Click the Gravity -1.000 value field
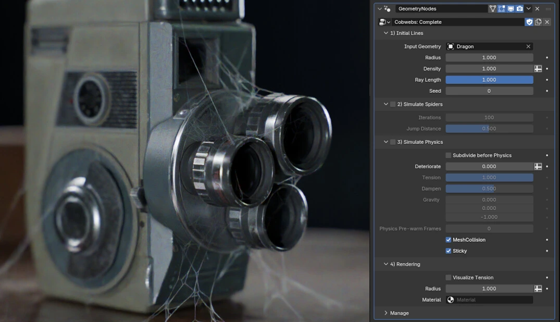This screenshot has height=322, width=560. coord(489,217)
